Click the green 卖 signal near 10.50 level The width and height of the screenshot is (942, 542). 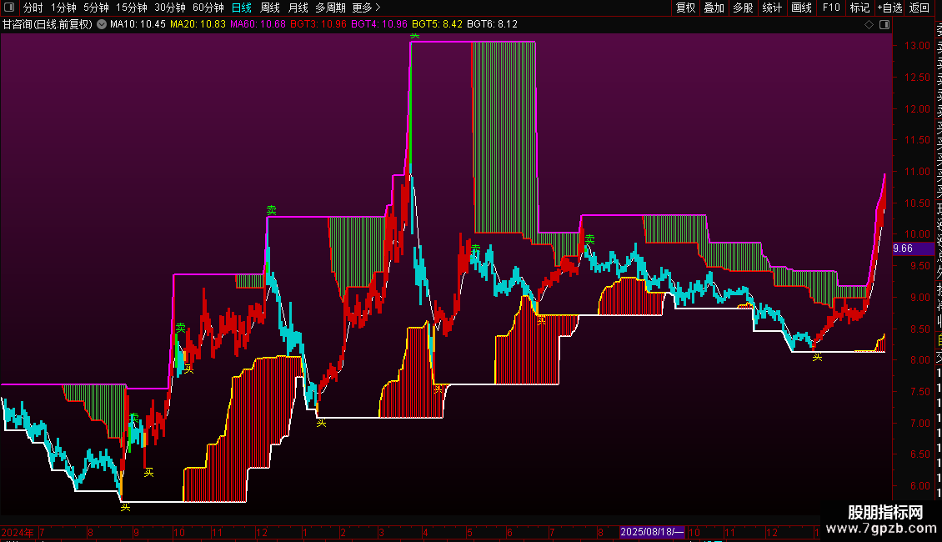pos(272,210)
